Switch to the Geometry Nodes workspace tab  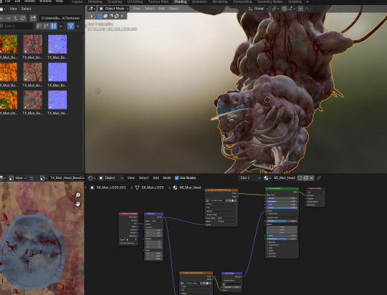pyautogui.click(x=269, y=1)
